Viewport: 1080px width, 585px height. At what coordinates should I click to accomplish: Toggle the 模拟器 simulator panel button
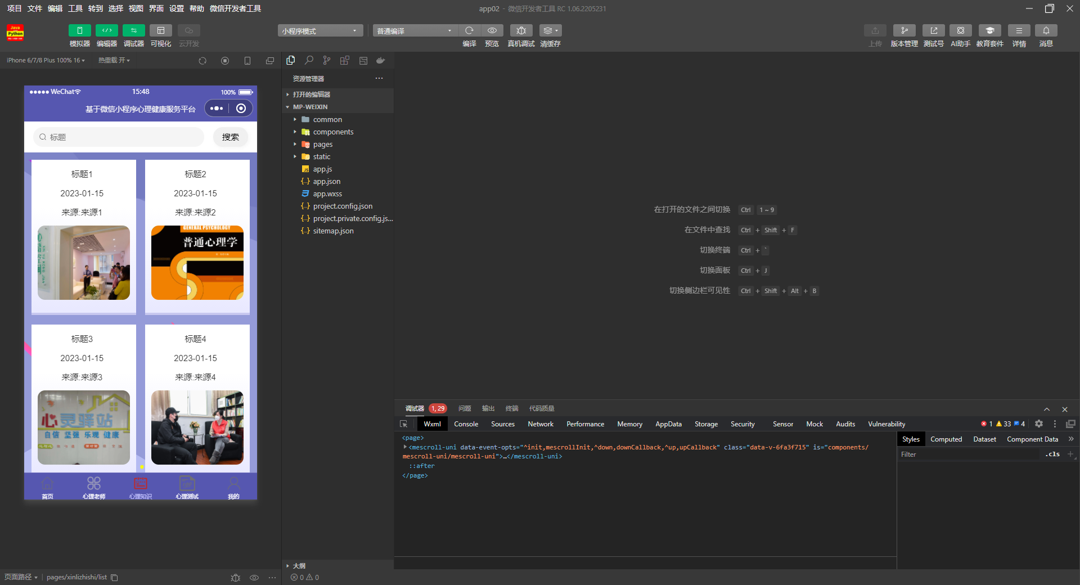coord(79,30)
